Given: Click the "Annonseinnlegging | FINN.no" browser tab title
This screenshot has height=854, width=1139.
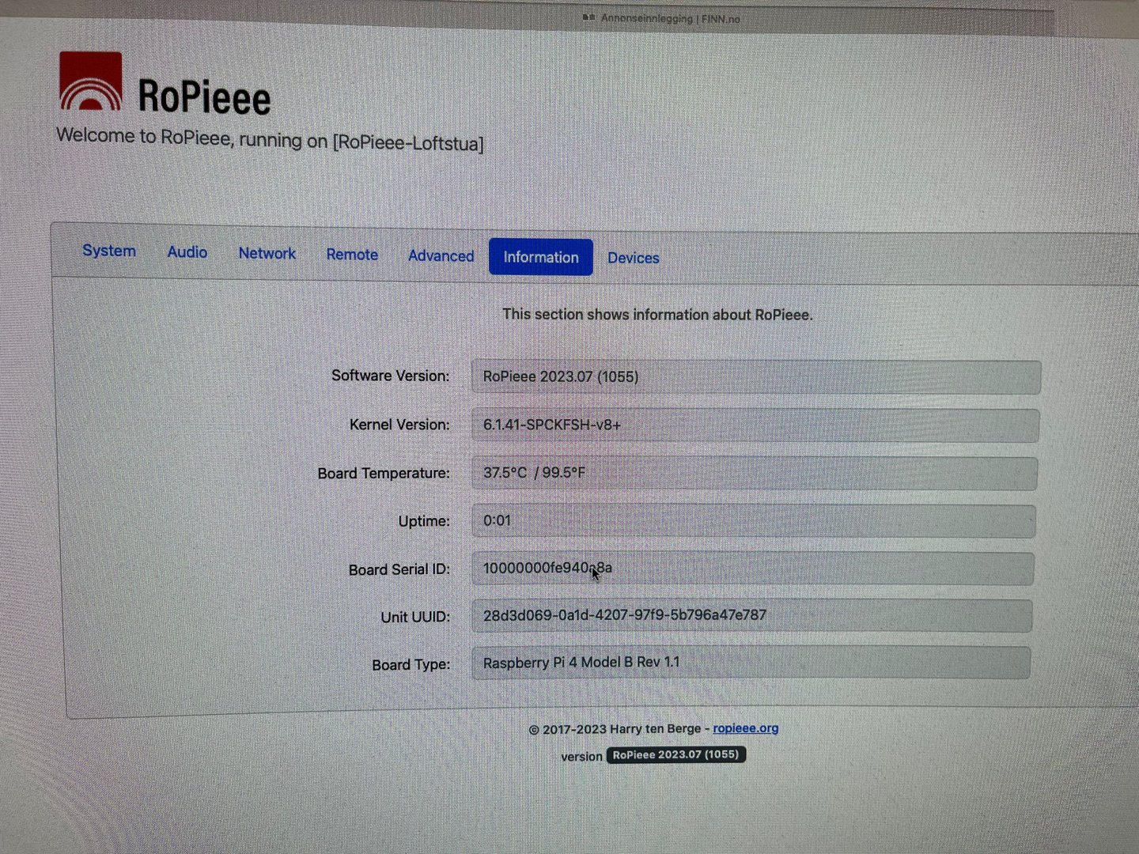Looking at the screenshot, I should coord(670,18).
